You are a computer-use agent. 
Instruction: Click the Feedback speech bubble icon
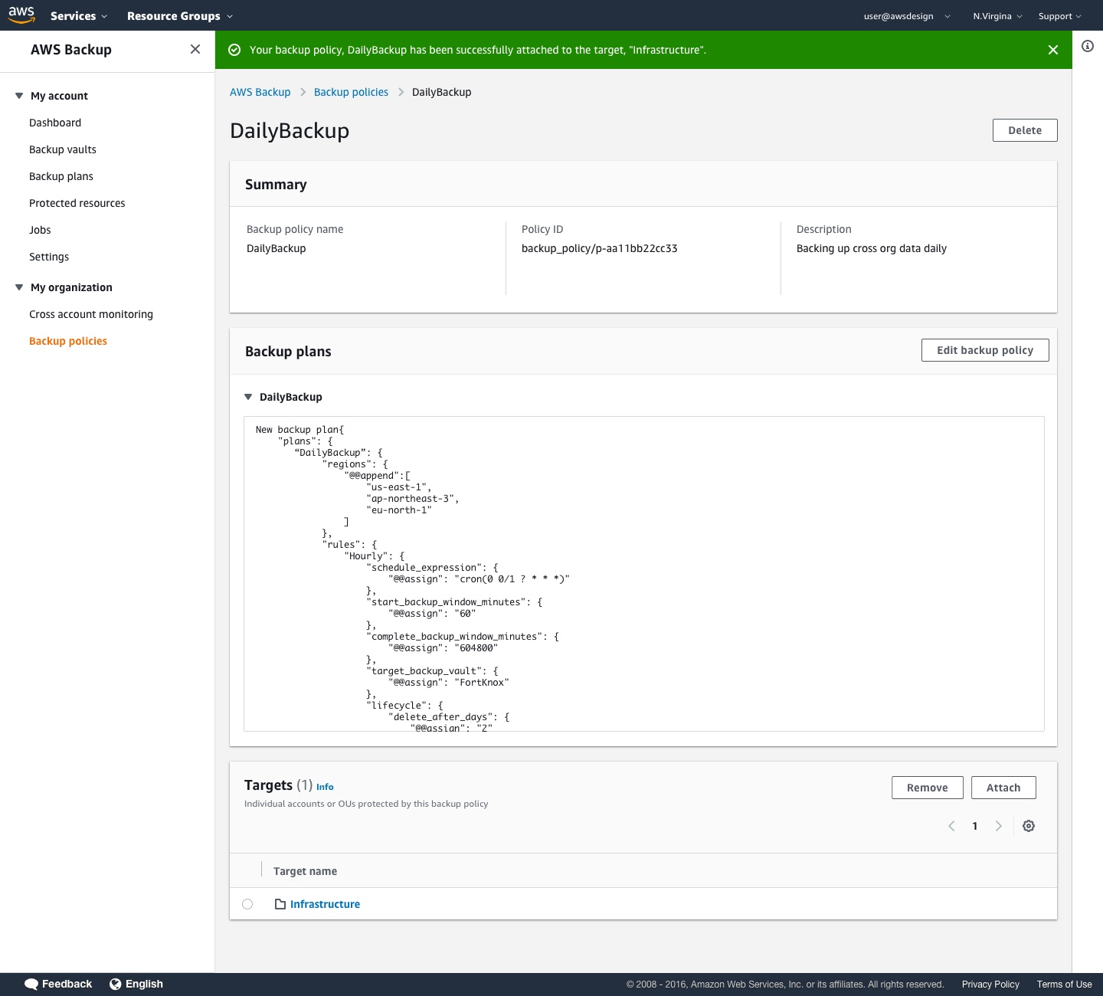31,985
